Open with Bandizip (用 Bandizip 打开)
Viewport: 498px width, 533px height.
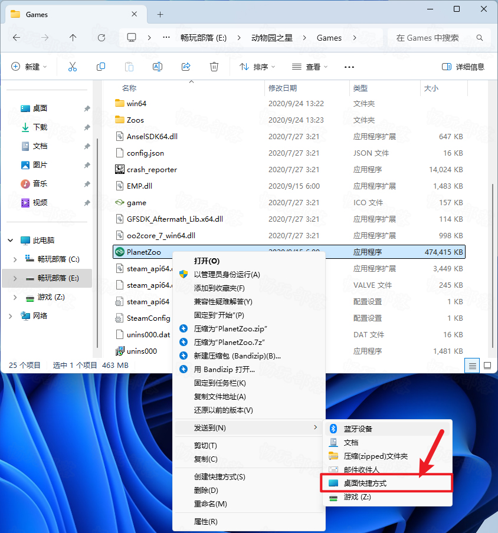tap(248, 370)
